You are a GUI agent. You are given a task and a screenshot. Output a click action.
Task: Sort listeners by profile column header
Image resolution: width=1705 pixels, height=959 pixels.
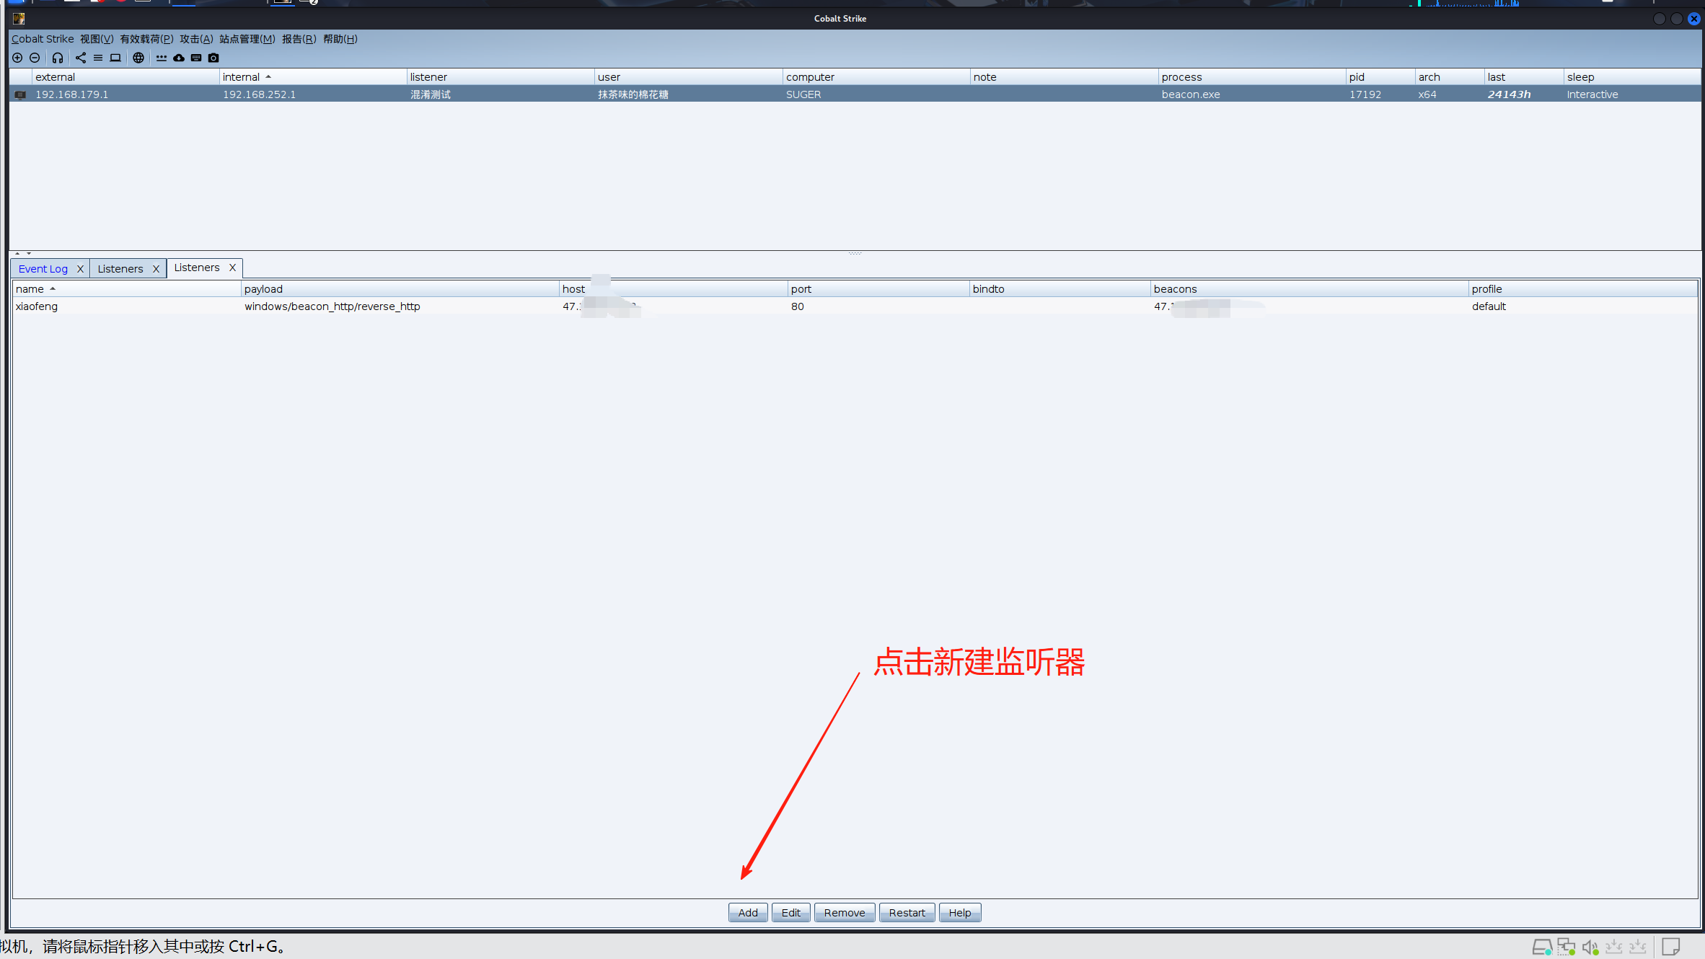[x=1583, y=289]
